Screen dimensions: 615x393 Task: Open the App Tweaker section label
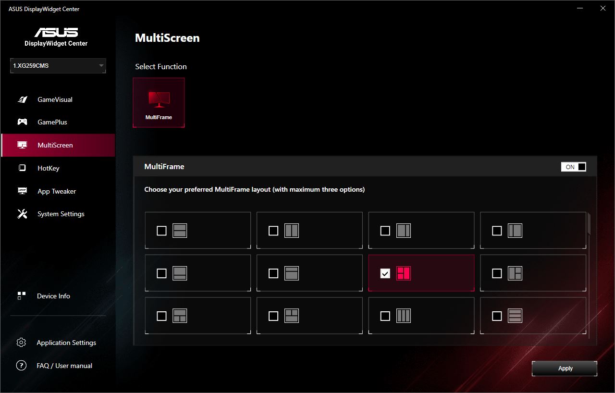pos(57,191)
